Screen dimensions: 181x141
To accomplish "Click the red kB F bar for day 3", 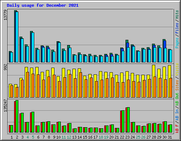I will pos(20,123).
